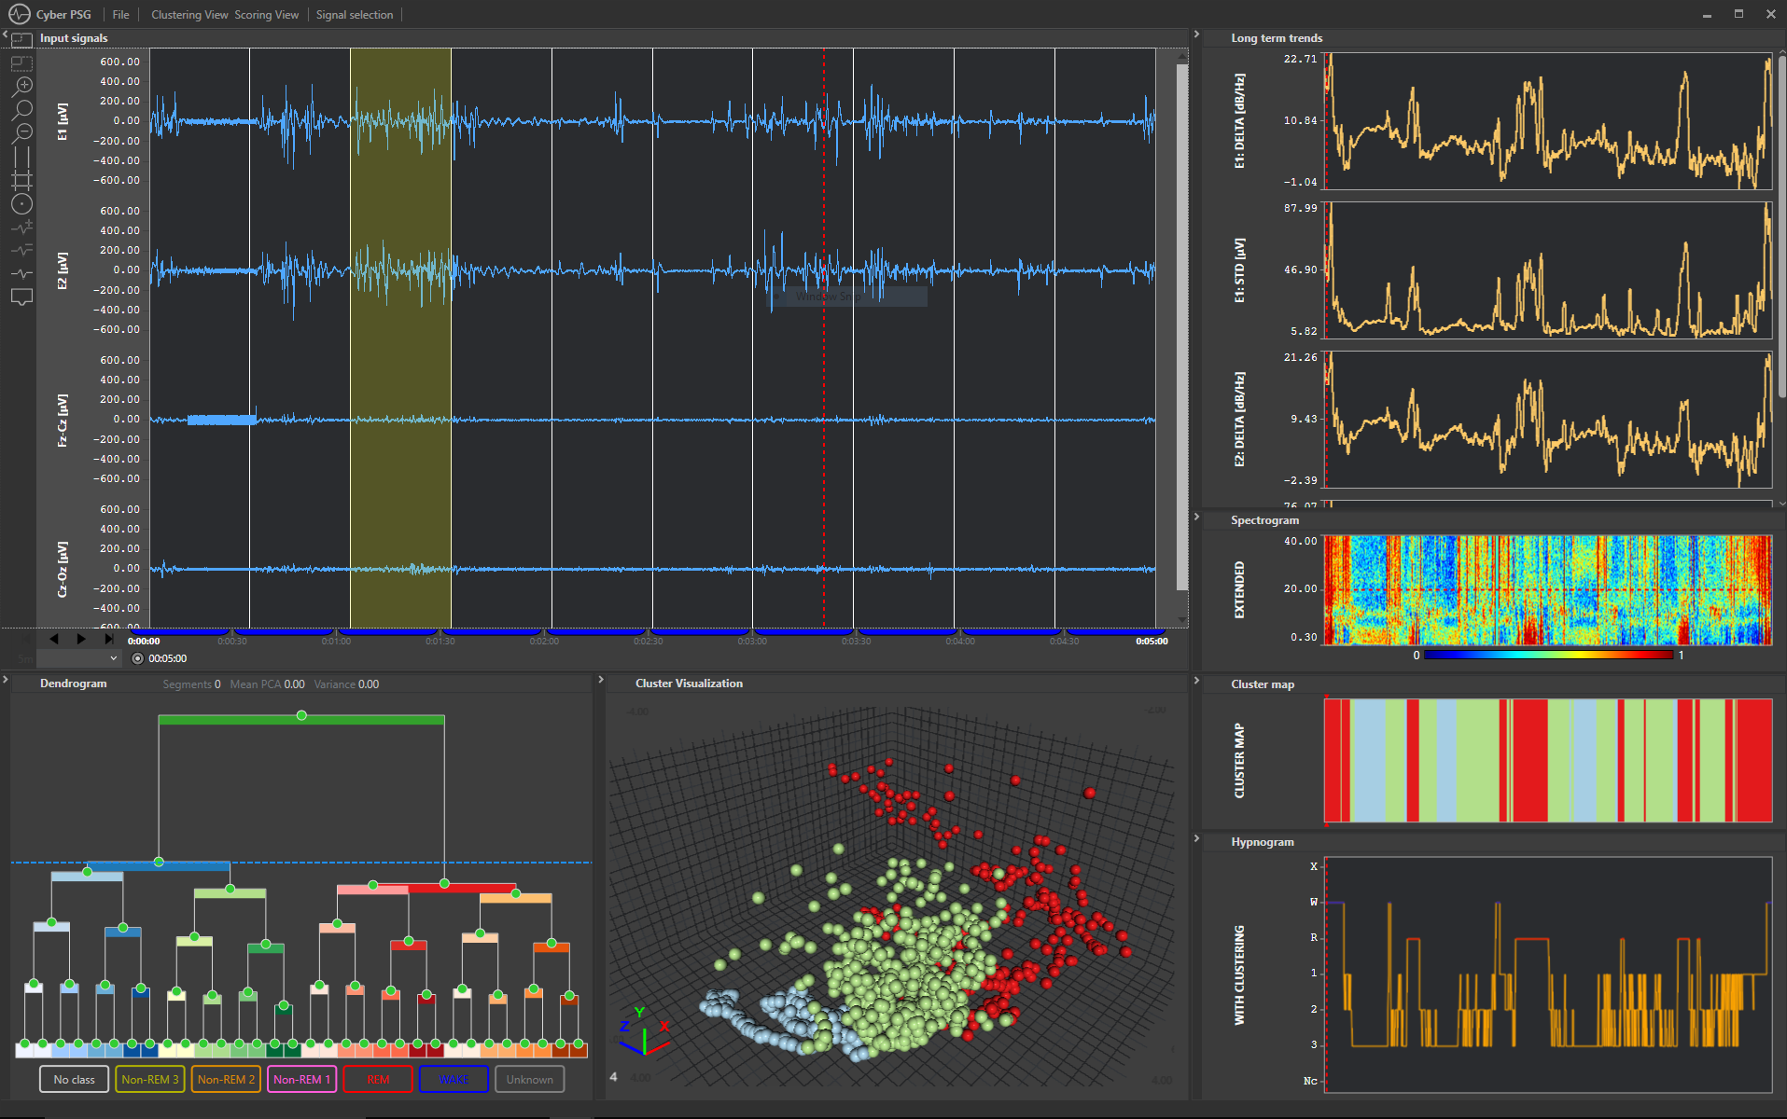
Task: Open the File menu
Action: coord(120,15)
